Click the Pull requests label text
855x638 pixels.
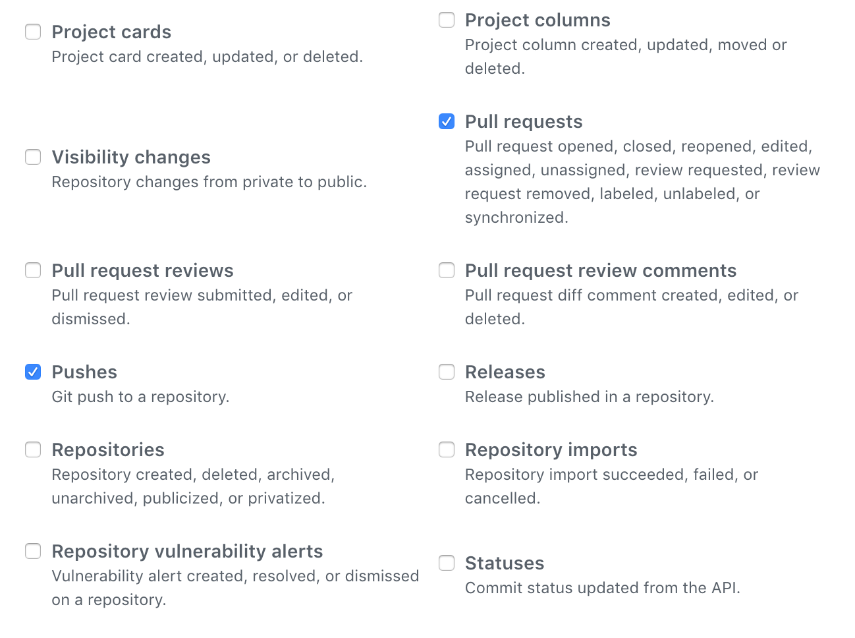(524, 122)
